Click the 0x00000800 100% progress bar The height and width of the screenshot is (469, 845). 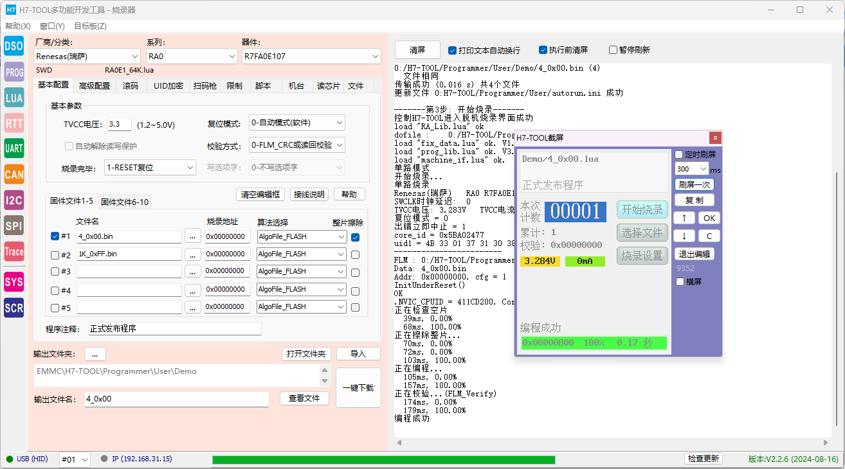click(x=594, y=343)
